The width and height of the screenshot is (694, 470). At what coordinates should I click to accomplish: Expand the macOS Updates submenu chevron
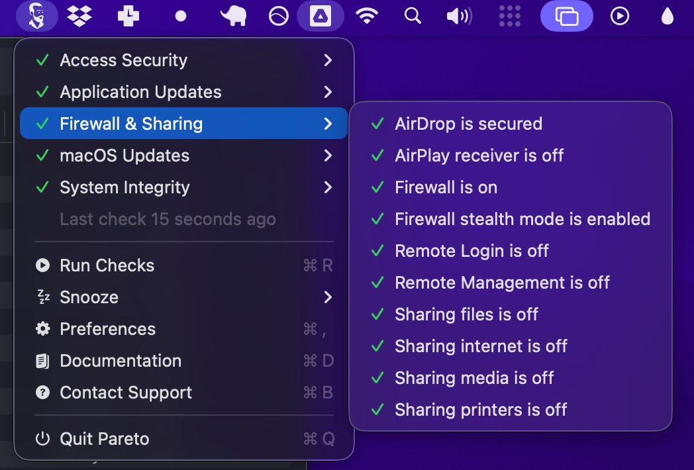pyautogui.click(x=328, y=156)
